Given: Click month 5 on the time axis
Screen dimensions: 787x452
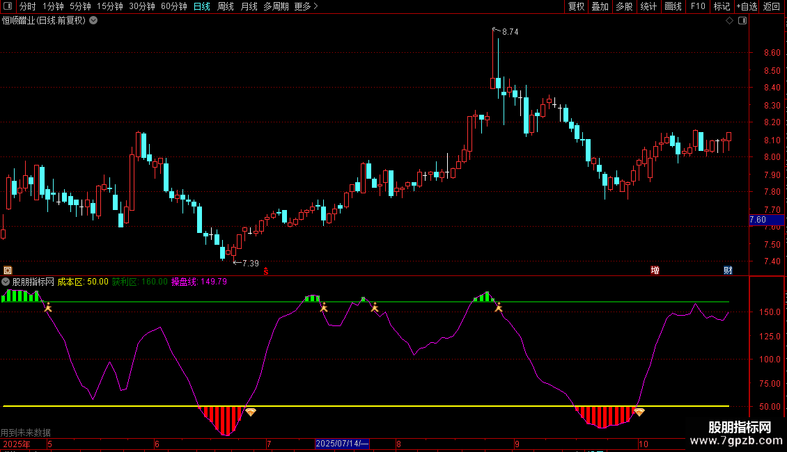Looking at the screenshot, I should pos(49,444).
